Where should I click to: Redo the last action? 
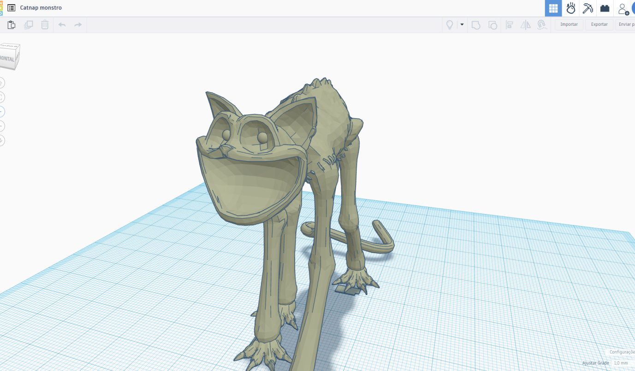78,25
